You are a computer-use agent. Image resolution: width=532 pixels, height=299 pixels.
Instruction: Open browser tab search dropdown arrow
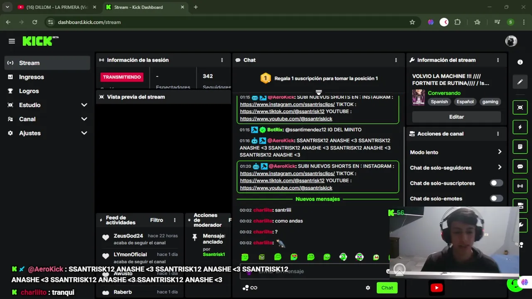[7, 7]
